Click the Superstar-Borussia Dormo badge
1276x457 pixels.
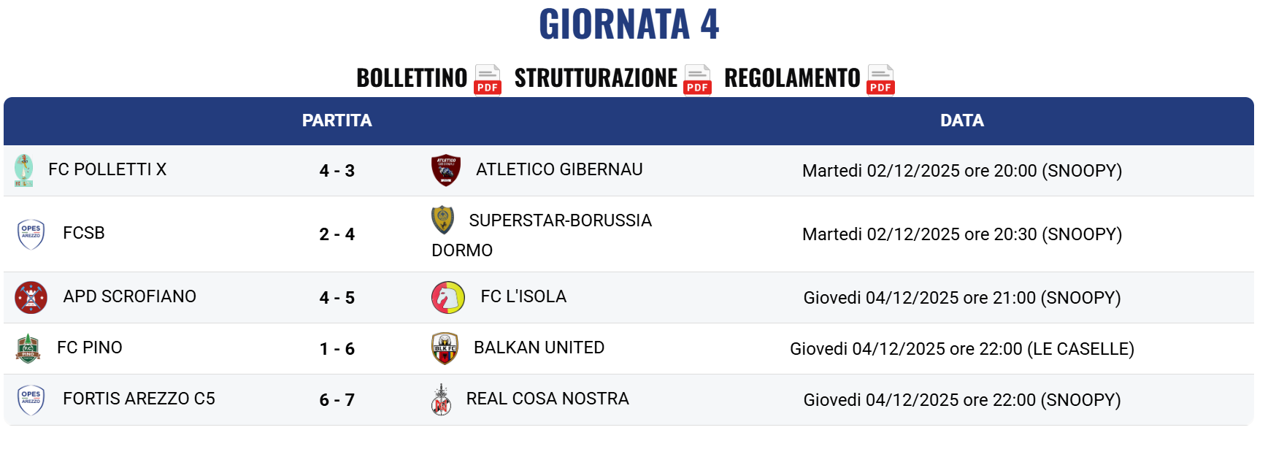[442, 220]
